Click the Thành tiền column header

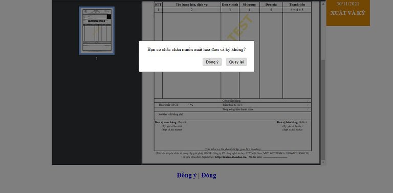[297, 5]
